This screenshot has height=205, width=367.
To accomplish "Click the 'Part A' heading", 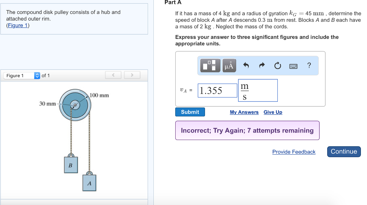I will 173,2.
